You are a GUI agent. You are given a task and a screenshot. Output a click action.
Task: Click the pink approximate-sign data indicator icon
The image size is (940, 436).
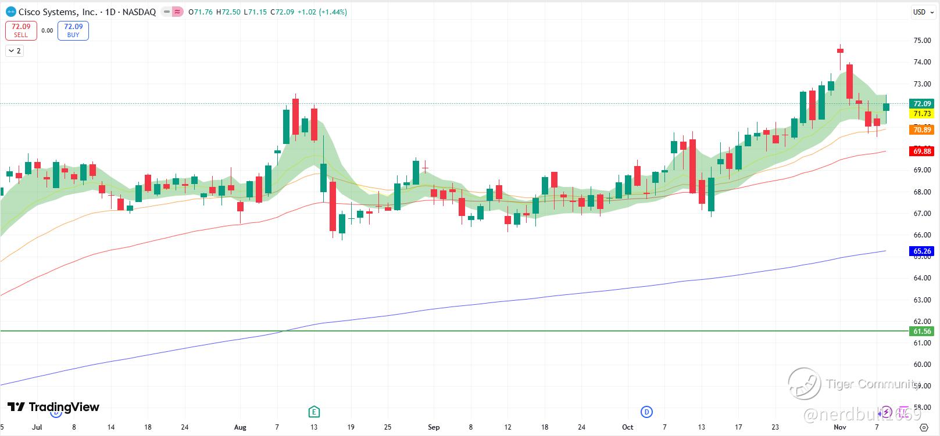click(x=177, y=12)
